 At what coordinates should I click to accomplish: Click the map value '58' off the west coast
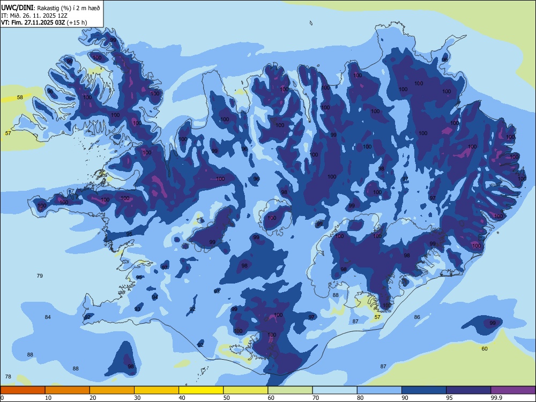[x=20, y=98]
